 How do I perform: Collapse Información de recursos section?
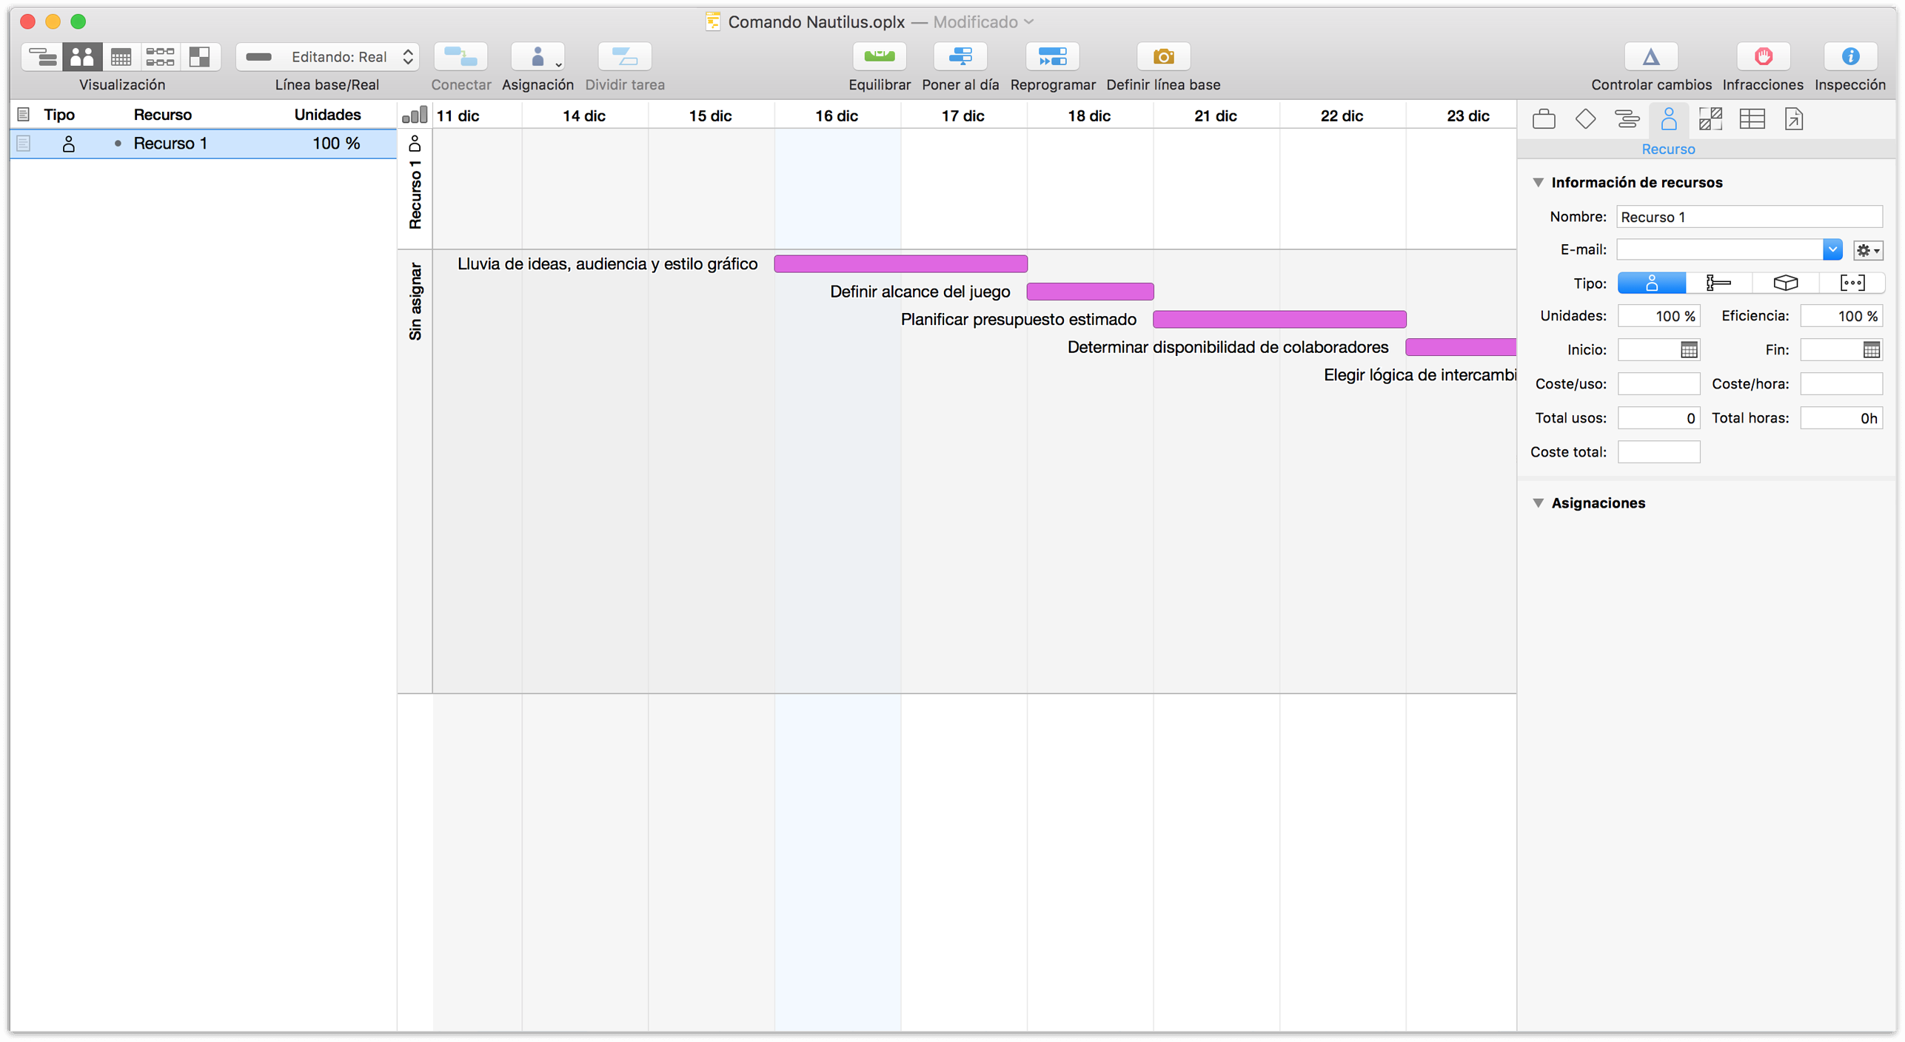1538,182
